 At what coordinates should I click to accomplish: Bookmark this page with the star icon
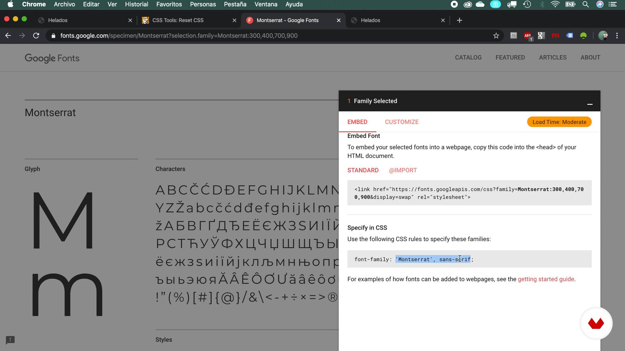tap(496, 36)
